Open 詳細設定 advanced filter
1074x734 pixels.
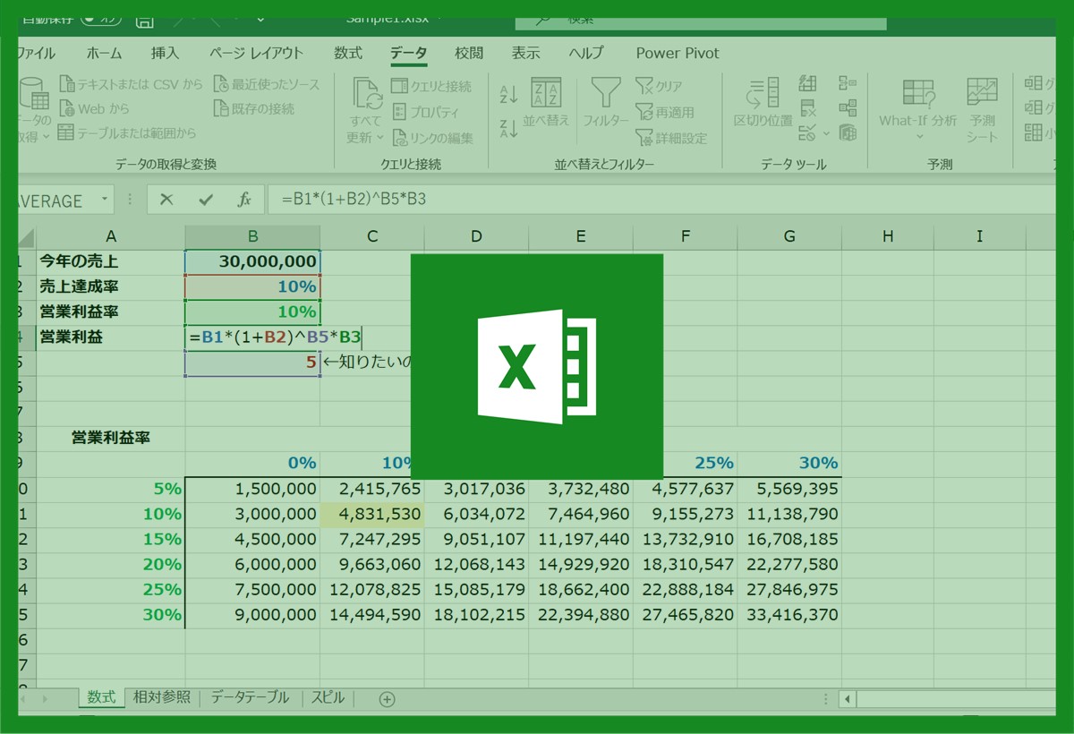click(x=671, y=138)
